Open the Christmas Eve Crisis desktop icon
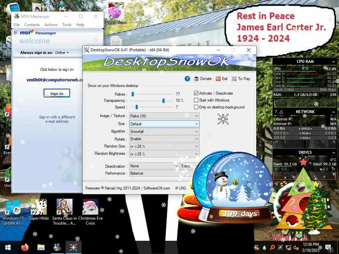Image resolution: width=339 pixels, height=254 pixels. (x=90, y=212)
